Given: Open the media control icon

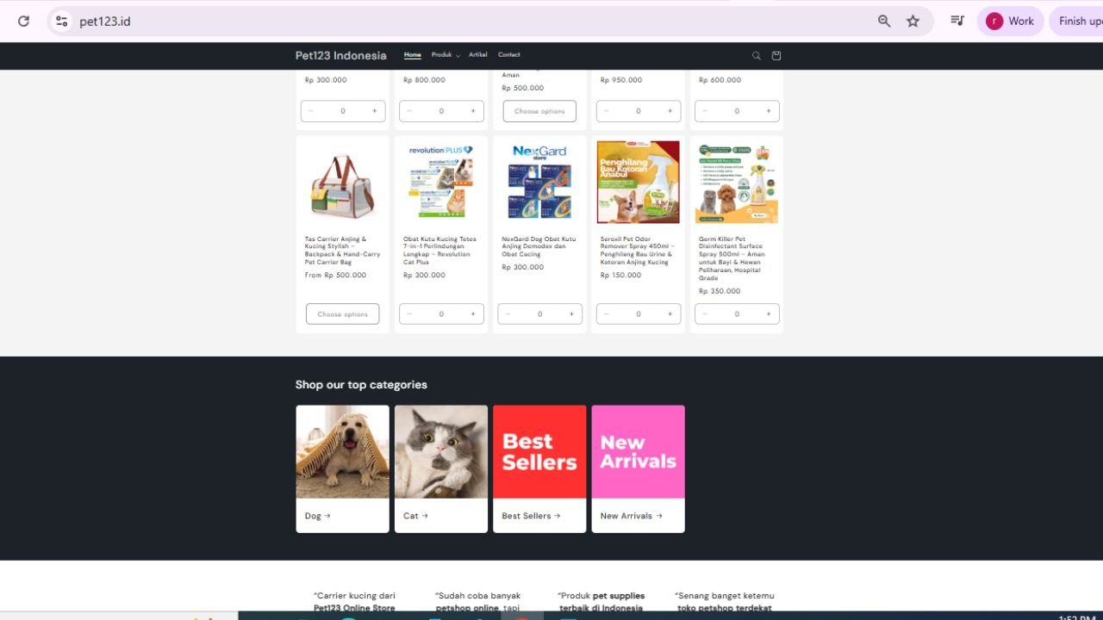Looking at the screenshot, I should (x=957, y=22).
